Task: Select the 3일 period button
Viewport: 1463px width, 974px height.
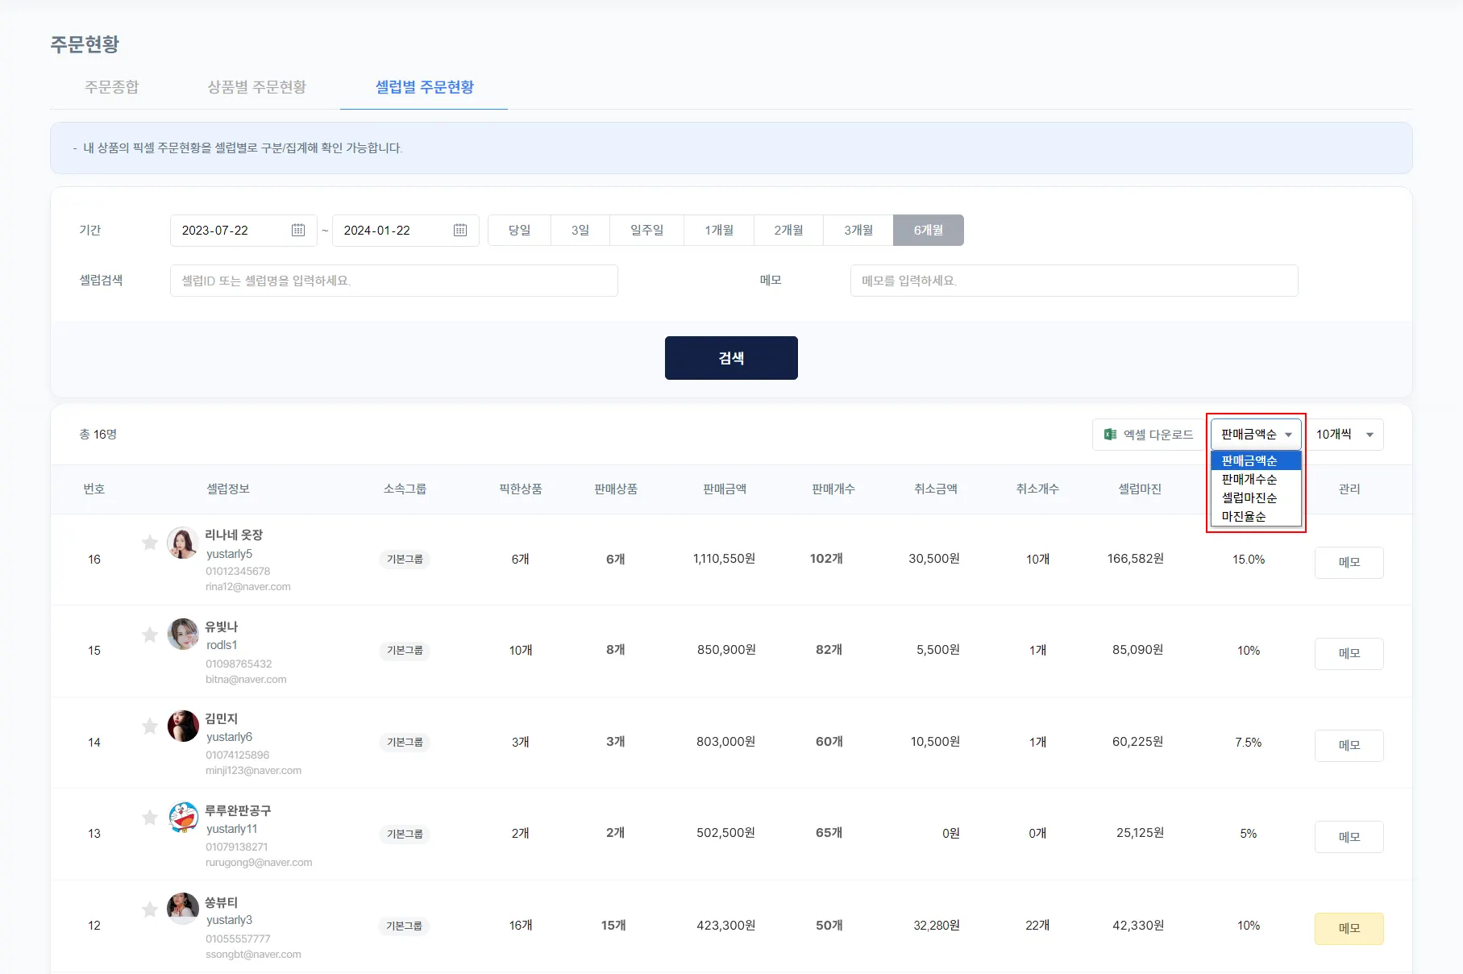Action: pos(580,230)
